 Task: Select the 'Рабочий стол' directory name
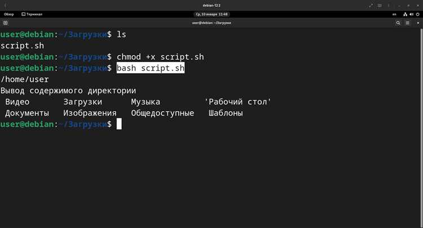(237, 102)
